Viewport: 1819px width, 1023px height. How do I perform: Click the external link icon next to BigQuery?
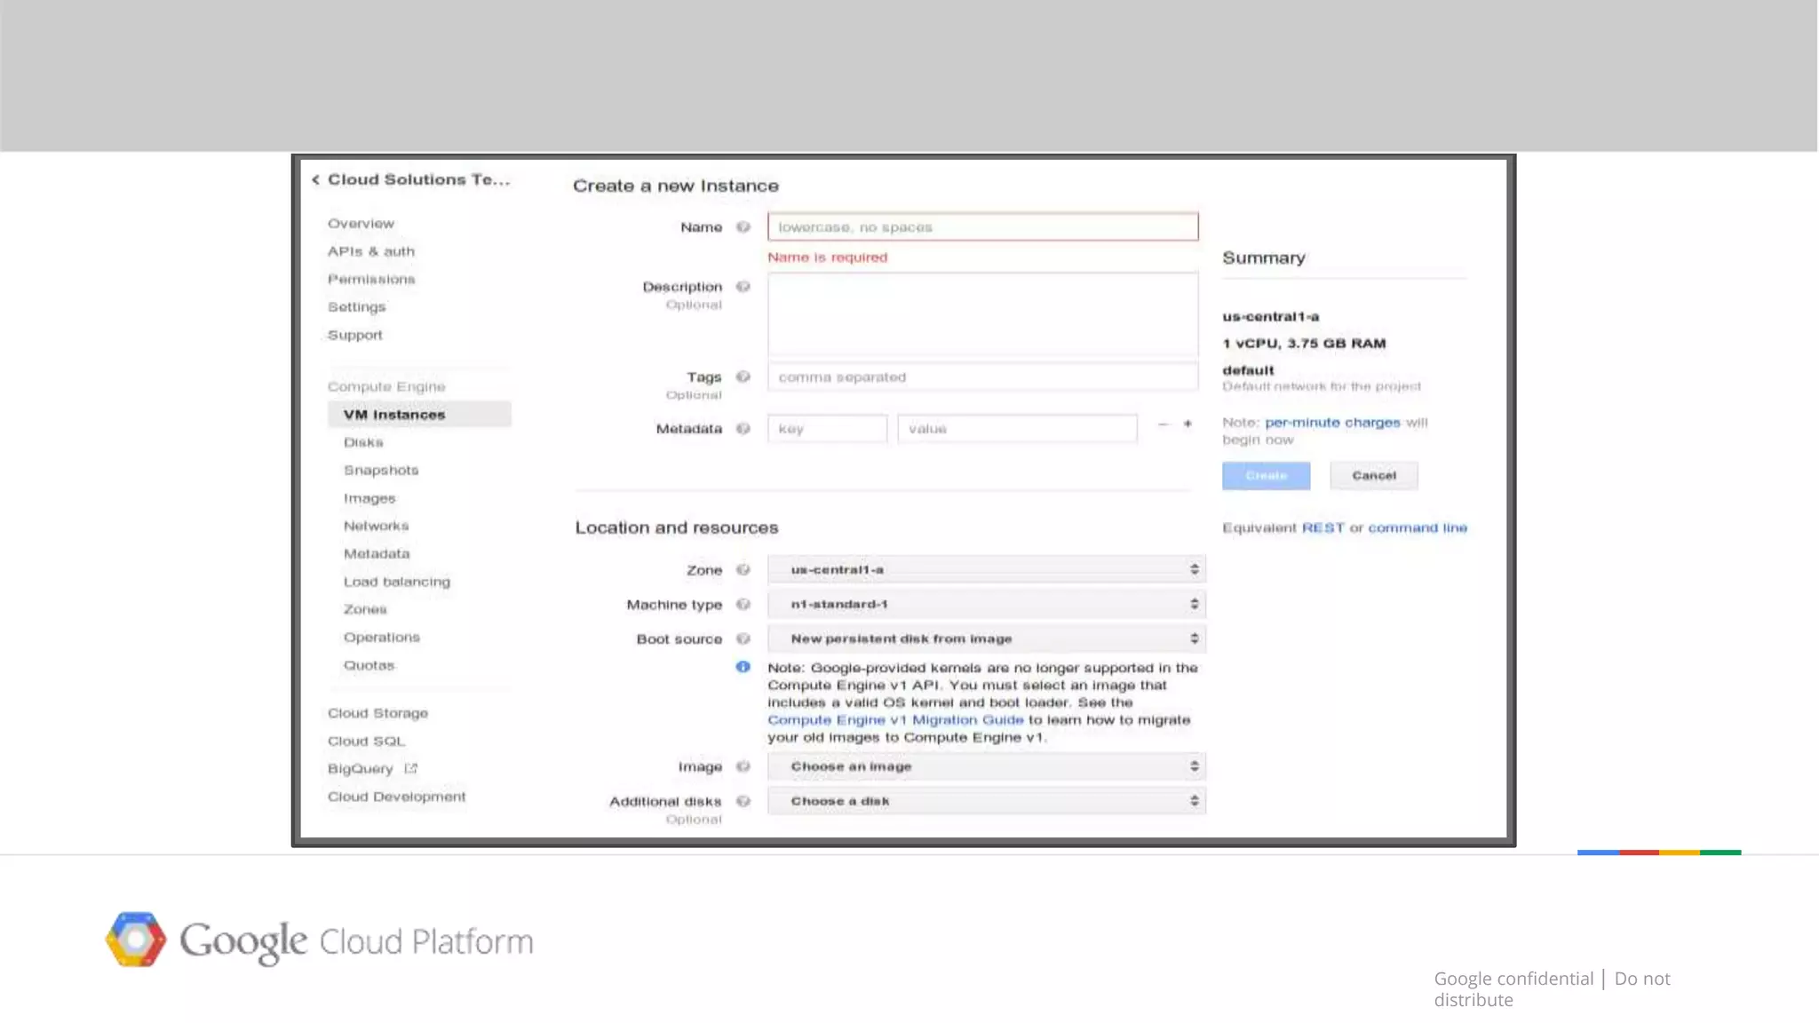click(410, 769)
